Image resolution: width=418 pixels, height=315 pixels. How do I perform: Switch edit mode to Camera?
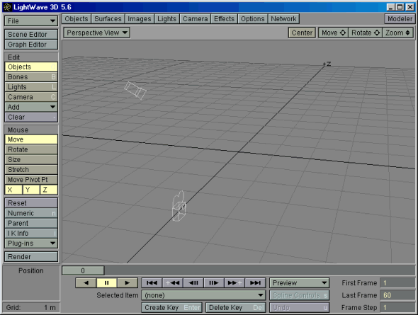coord(31,97)
